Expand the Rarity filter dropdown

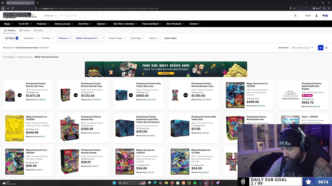tap(154, 38)
